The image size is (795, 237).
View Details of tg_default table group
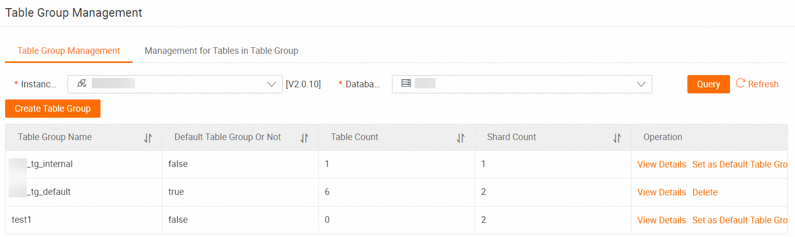(661, 192)
